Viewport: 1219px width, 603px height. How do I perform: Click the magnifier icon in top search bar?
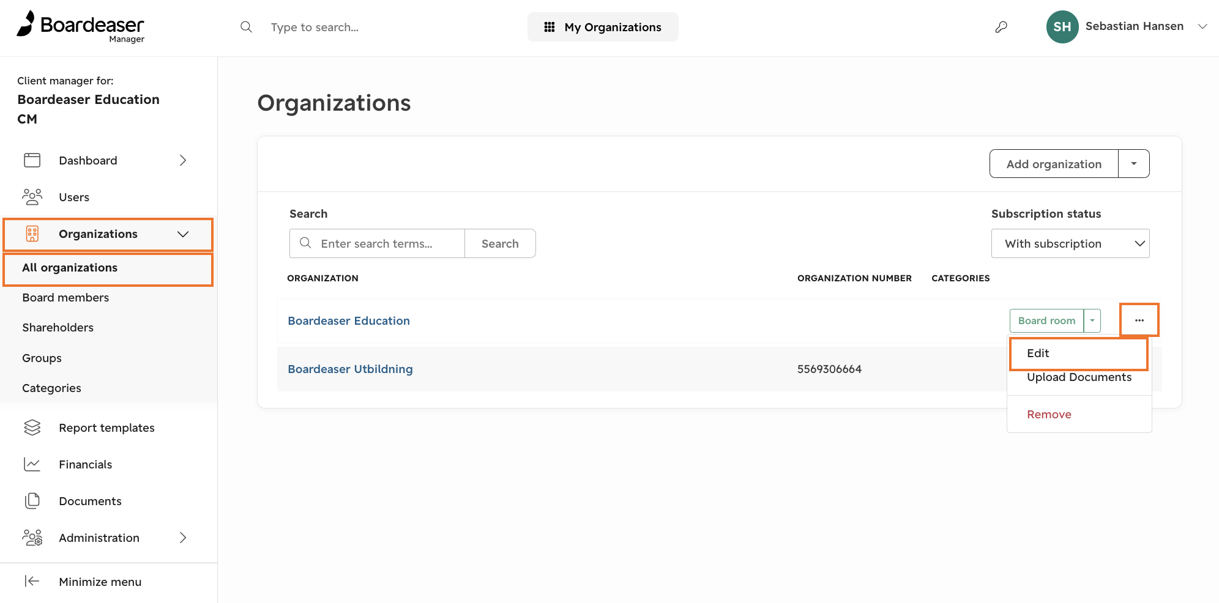click(x=246, y=27)
